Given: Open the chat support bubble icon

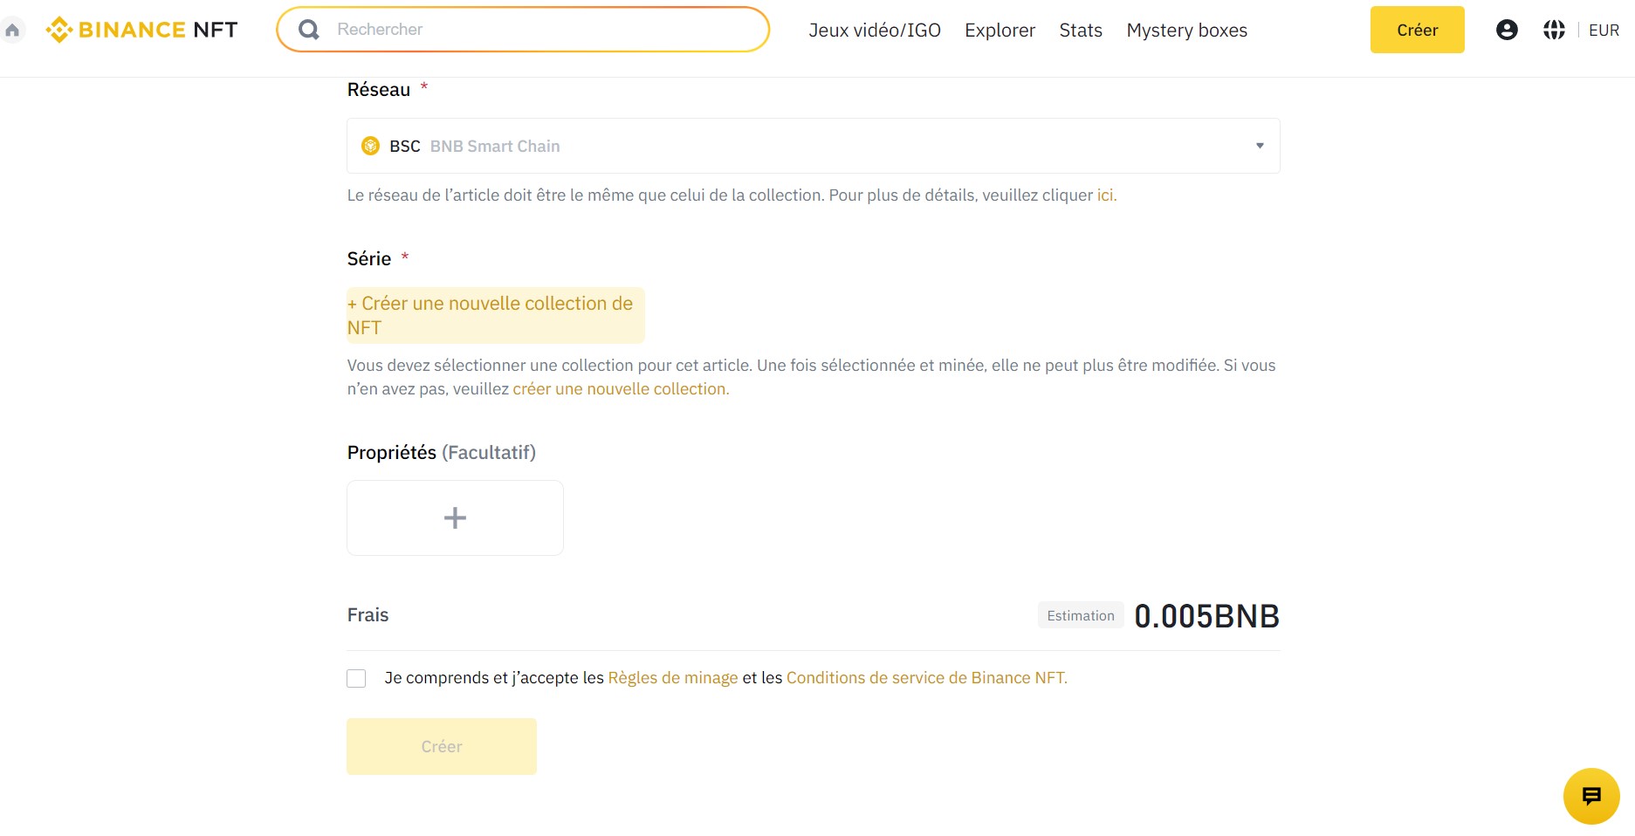Looking at the screenshot, I should [x=1590, y=796].
